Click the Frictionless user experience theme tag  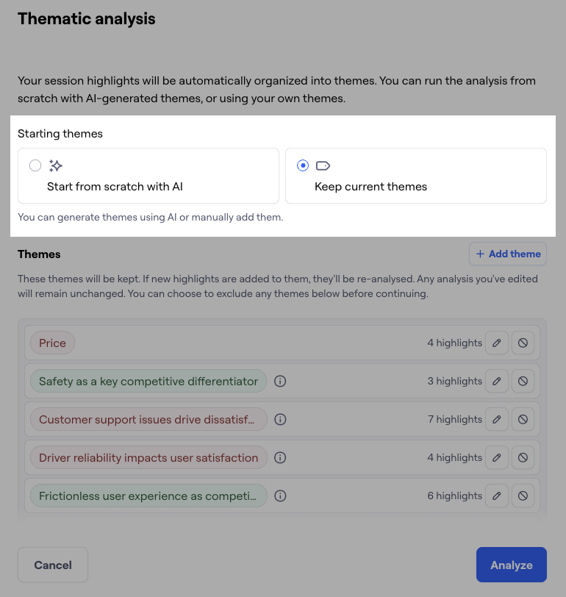(x=148, y=496)
